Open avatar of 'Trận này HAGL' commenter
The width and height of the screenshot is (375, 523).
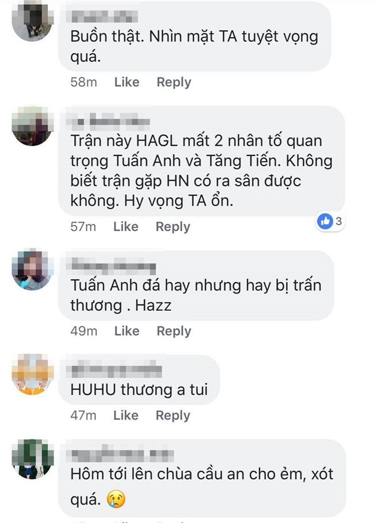click(x=33, y=126)
